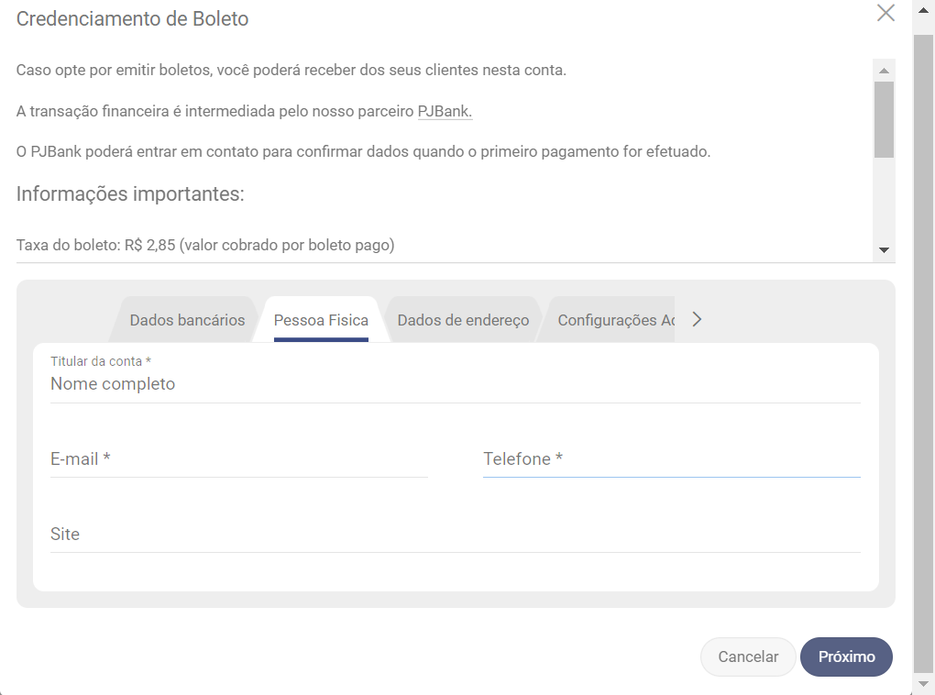Screen dimensions: 935x695
Task: Click the Próximo button
Action: click(x=846, y=656)
